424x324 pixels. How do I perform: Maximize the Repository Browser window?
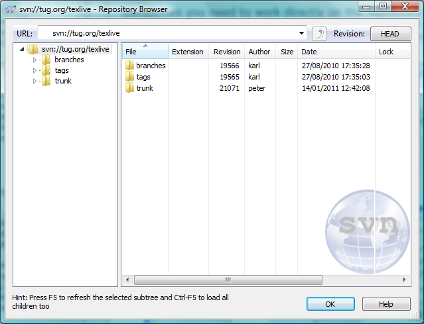382,7
